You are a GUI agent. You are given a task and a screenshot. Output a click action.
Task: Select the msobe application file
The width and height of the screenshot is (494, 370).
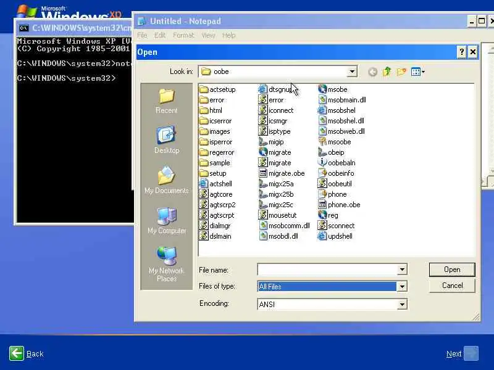333,89
